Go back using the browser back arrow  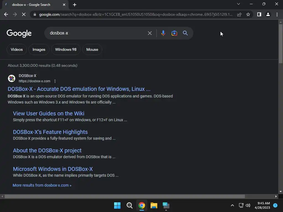tap(6, 14)
